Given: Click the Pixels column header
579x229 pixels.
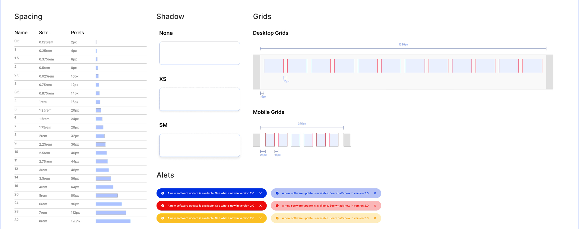Looking at the screenshot, I should coord(78,32).
